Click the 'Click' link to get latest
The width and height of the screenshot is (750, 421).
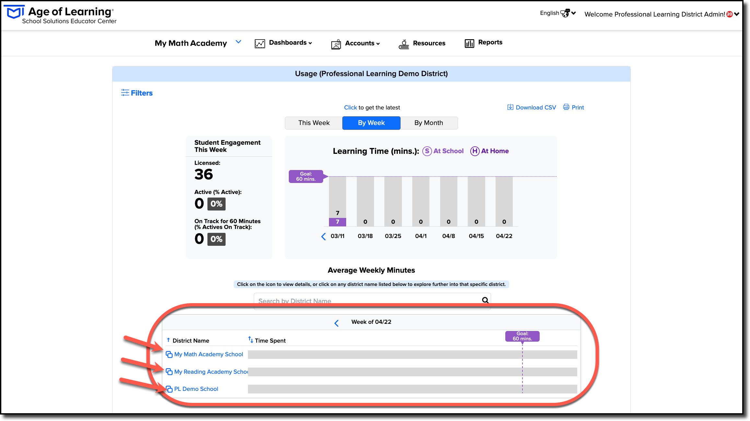click(350, 108)
